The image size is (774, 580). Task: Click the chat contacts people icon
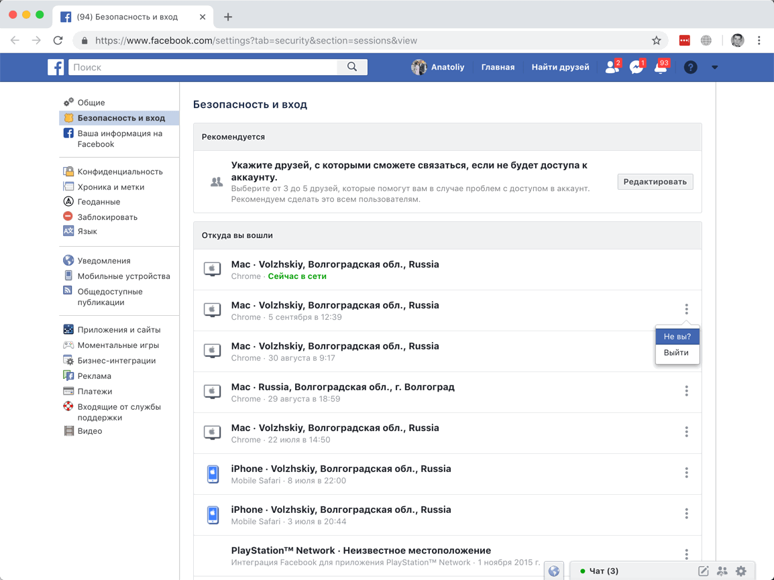(722, 571)
